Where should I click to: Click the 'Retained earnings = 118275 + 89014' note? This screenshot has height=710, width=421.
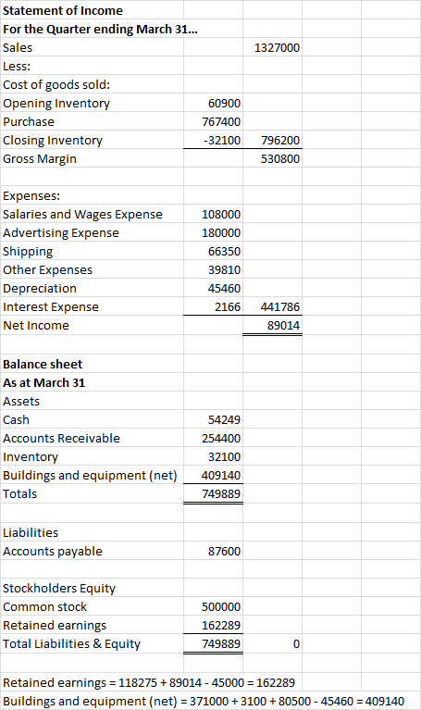click(x=149, y=683)
